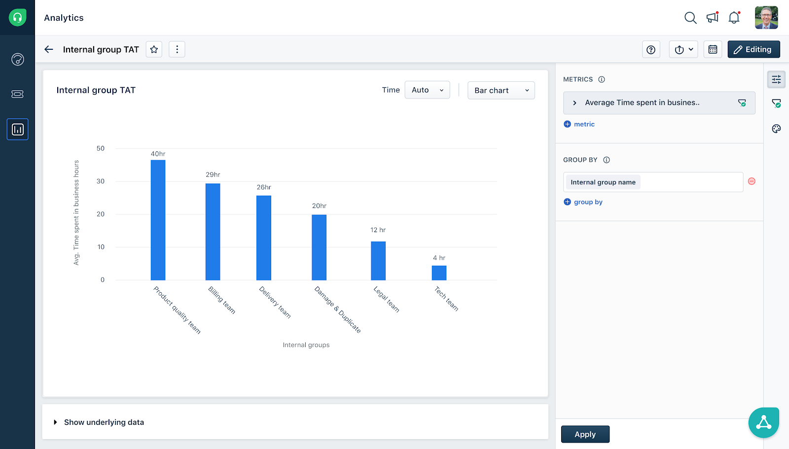Open the Time Auto dropdown
The image size is (789, 449).
pos(427,90)
